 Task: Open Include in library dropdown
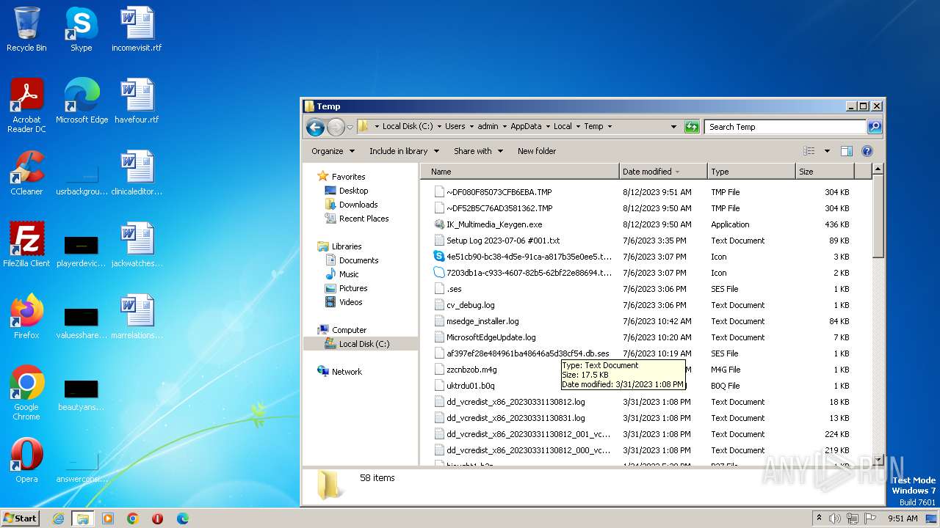click(x=404, y=151)
